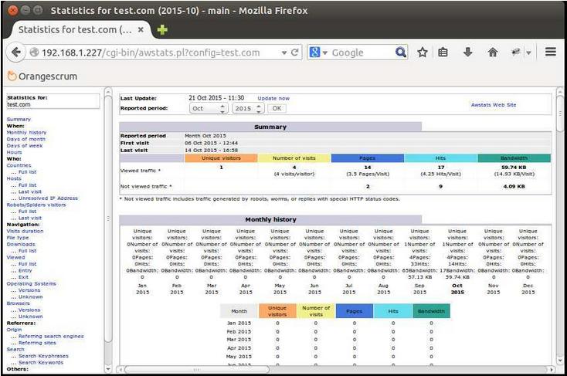567x376 pixels.
Task: Open the Firefox hamburger menu
Action: tap(550, 52)
